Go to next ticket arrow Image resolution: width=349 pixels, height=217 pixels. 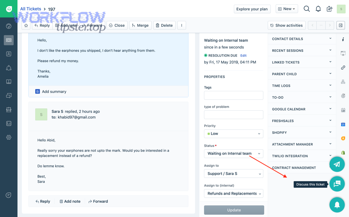pos(330,25)
